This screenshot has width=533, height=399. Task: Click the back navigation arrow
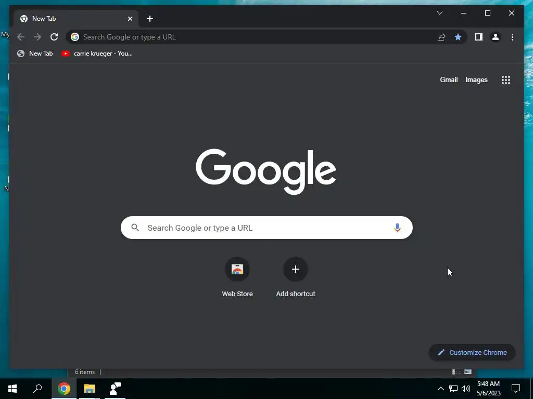[21, 37]
